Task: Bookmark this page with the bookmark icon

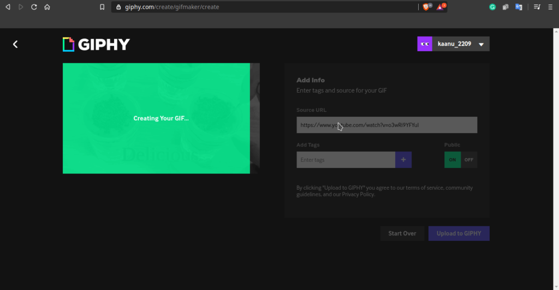Action: pos(102,7)
